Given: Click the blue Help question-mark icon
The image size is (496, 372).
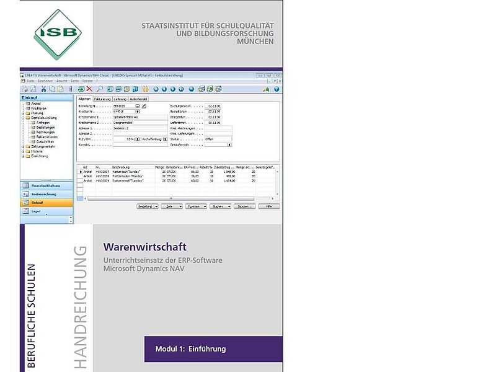Looking at the screenshot, I should [277, 89].
